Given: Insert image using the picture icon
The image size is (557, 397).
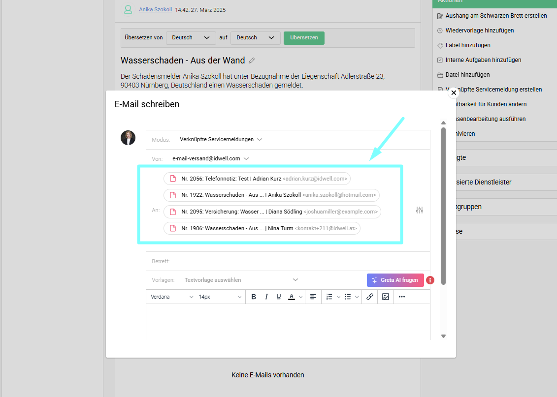Looking at the screenshot, I should (x=386, y=297).
